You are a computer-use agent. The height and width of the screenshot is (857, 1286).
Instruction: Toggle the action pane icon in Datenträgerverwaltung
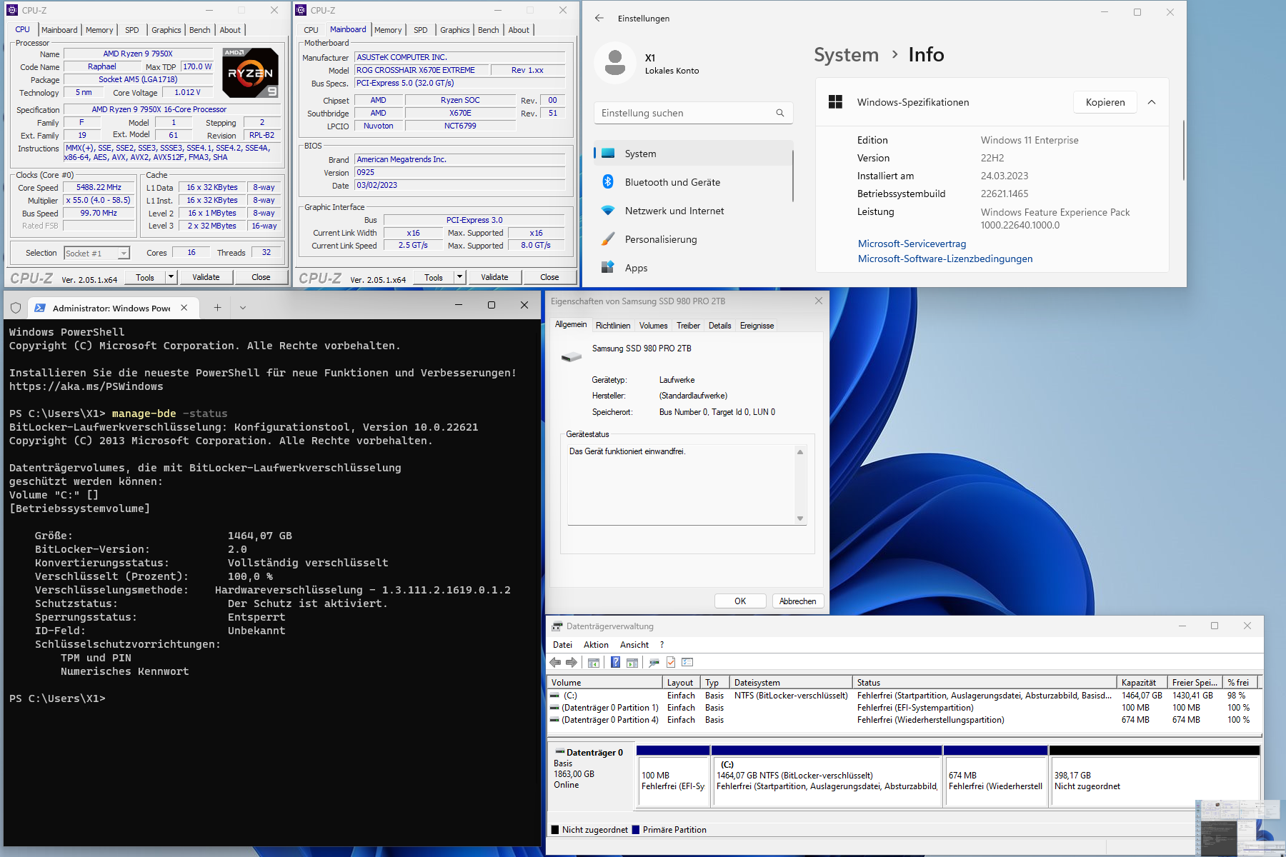[x=632, y=663]
